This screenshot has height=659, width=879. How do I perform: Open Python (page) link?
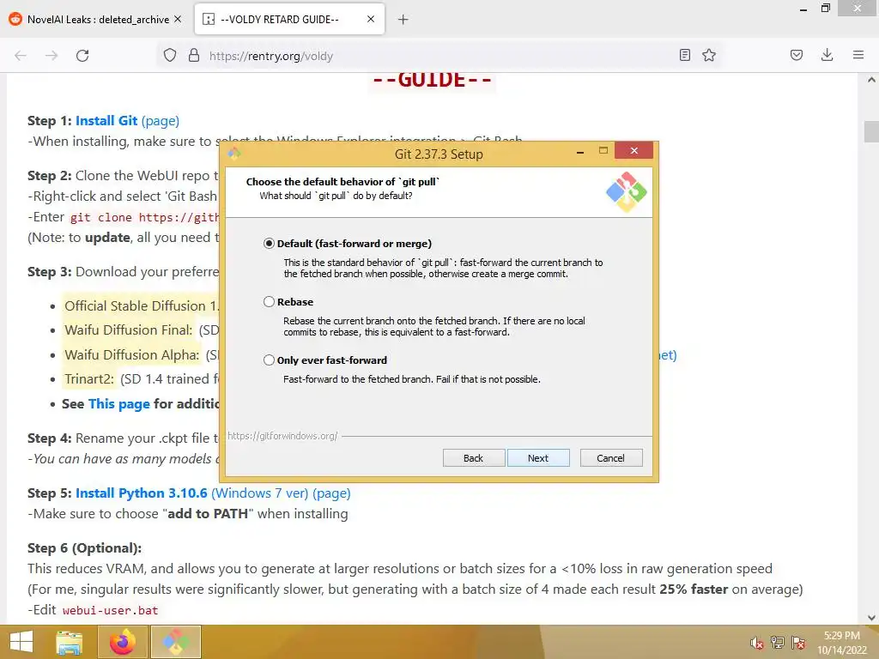331,493
